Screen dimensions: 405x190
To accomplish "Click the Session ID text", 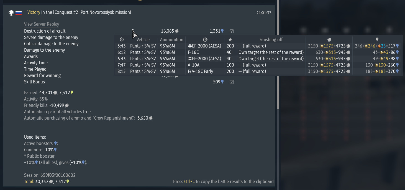I will pos(50,175).
